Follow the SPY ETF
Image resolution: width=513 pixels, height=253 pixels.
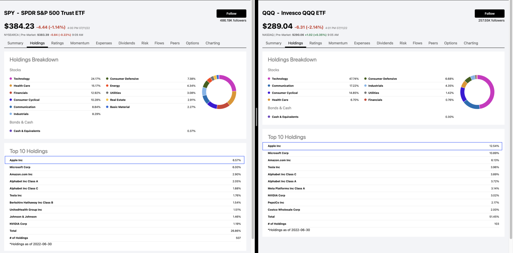click(x=231, y=13)
